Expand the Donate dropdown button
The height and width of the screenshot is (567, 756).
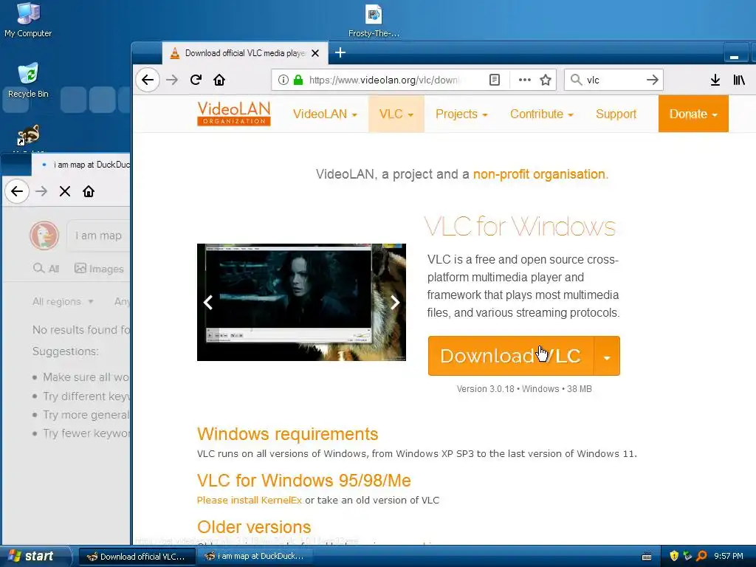tap(693, 114)
